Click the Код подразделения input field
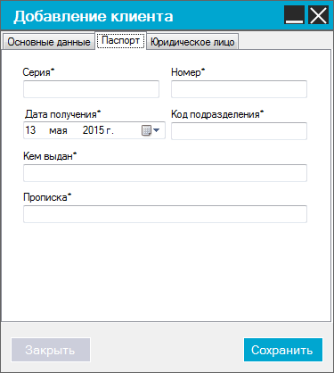 pyautogui.click(x=239, y=131)
